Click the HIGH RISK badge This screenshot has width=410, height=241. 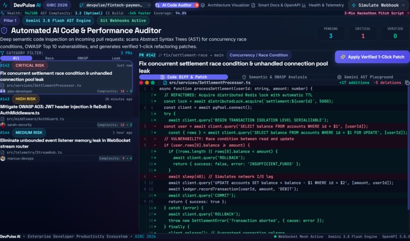click(25, 99)
